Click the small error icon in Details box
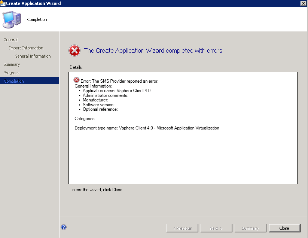This screenshot has width=308, height=238. coord(76,80)
